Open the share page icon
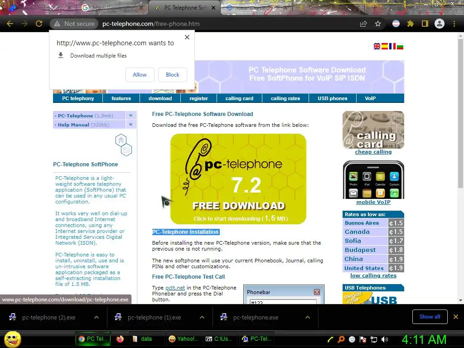 pos(363,24)
